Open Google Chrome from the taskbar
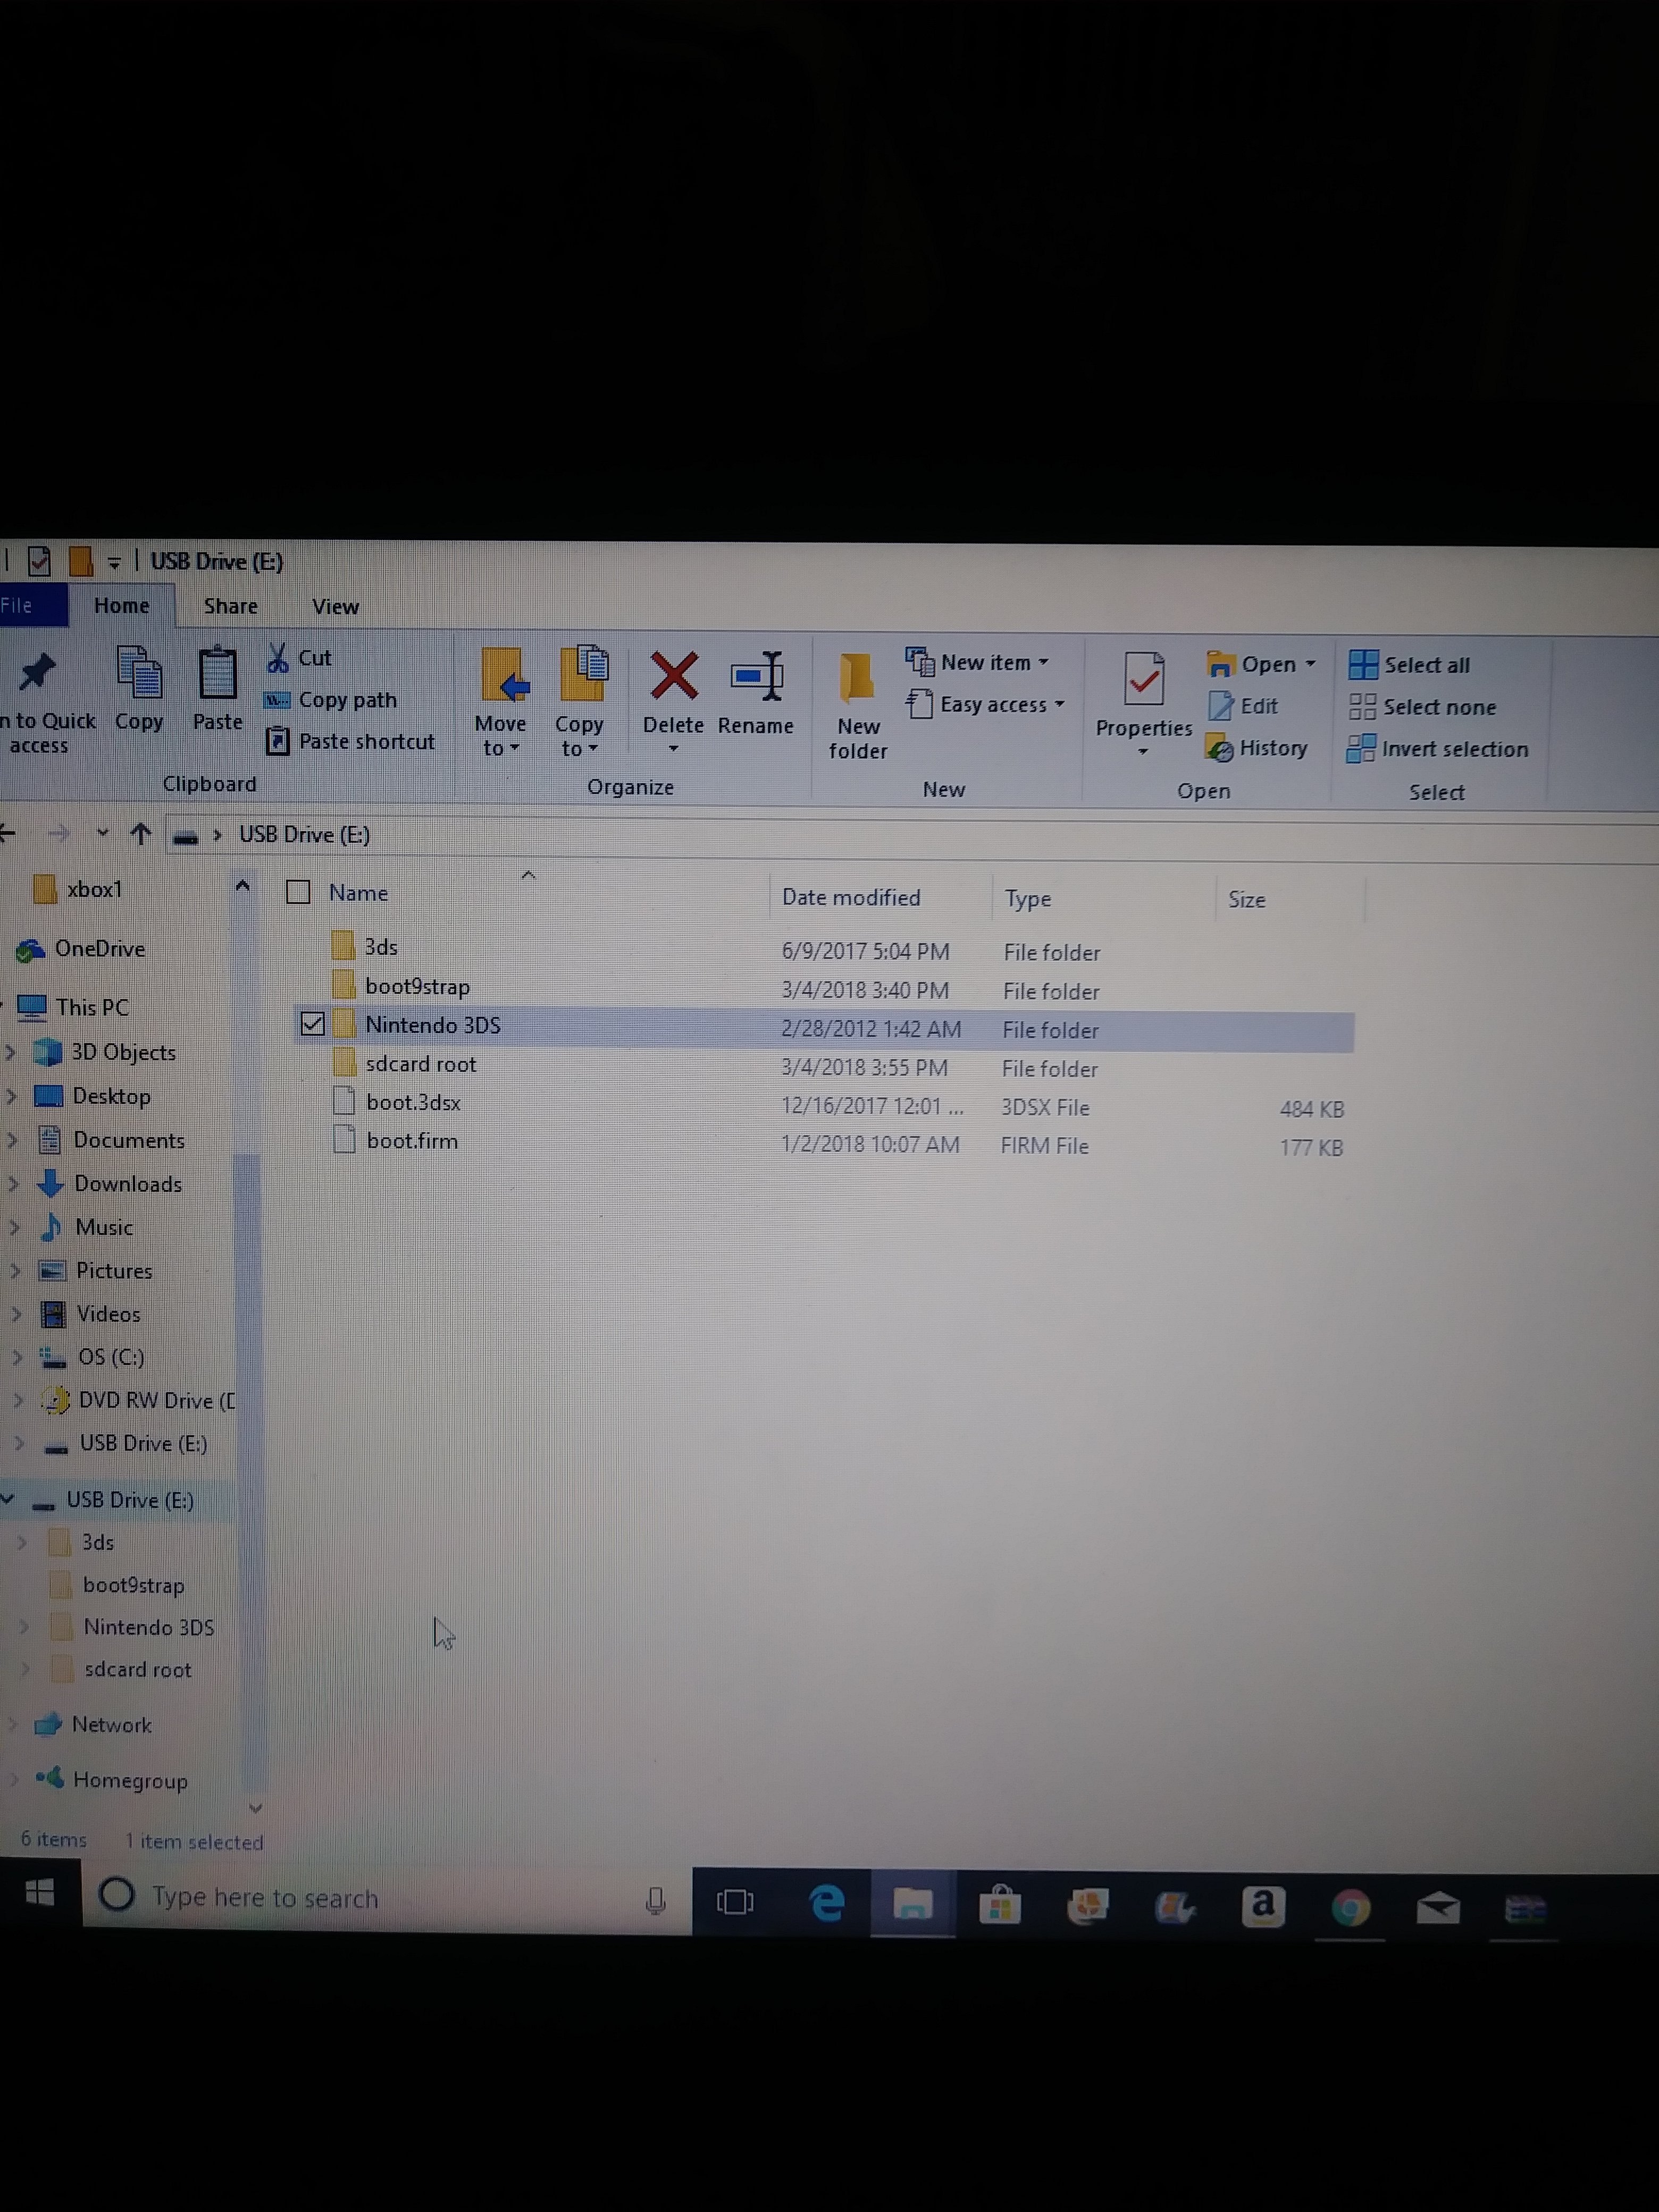Viewport: 1659px width, 2212px height. [x=1350, y=1908]
